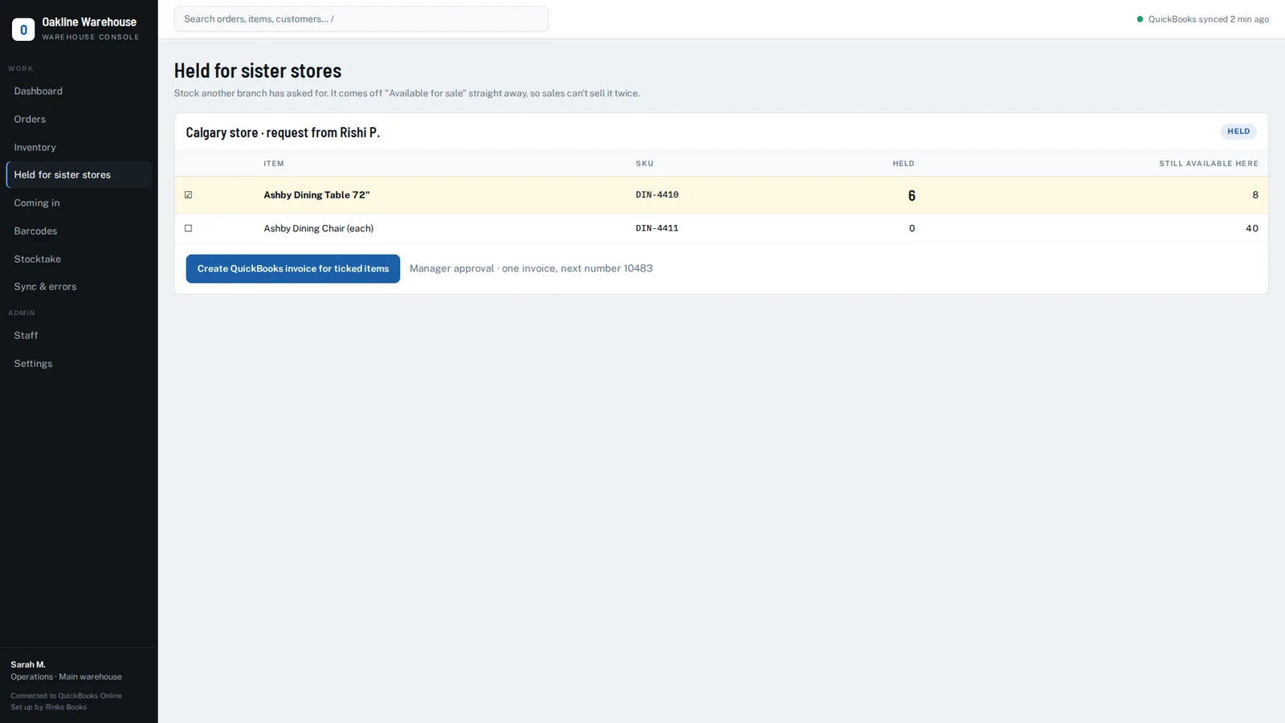Click the still available value 40

point(1252,229)
